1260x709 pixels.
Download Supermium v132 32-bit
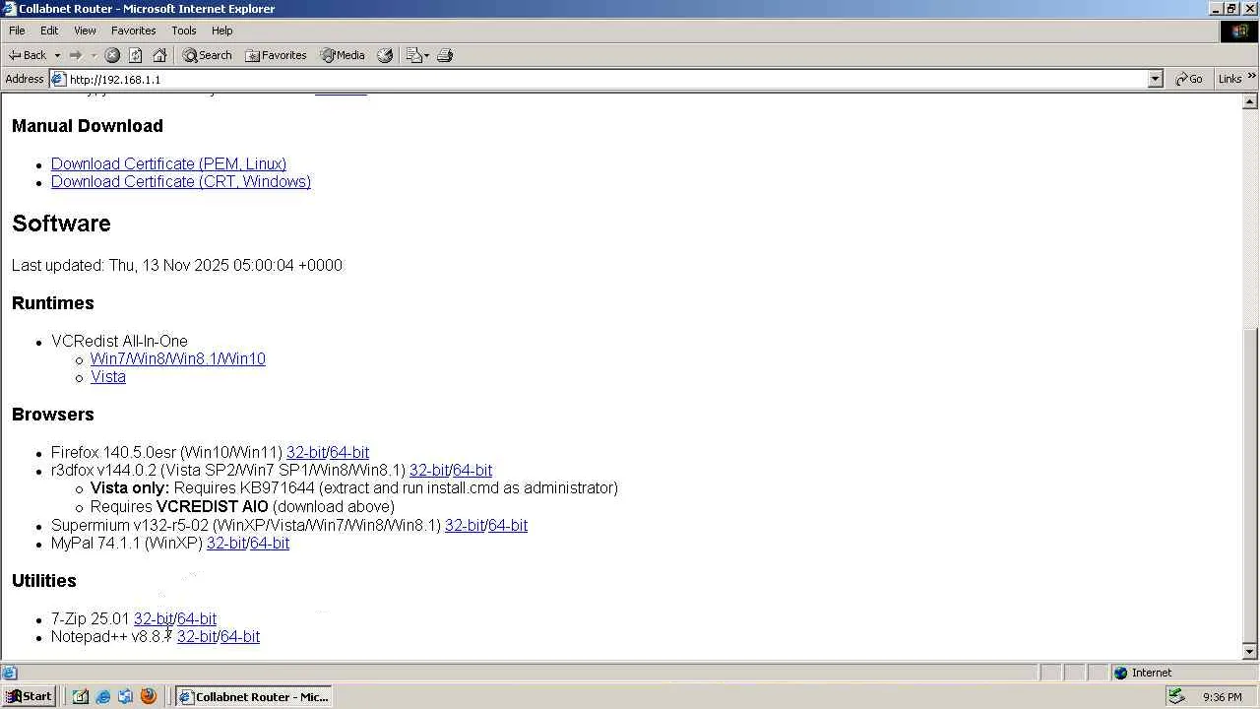[x=465, y=525]
